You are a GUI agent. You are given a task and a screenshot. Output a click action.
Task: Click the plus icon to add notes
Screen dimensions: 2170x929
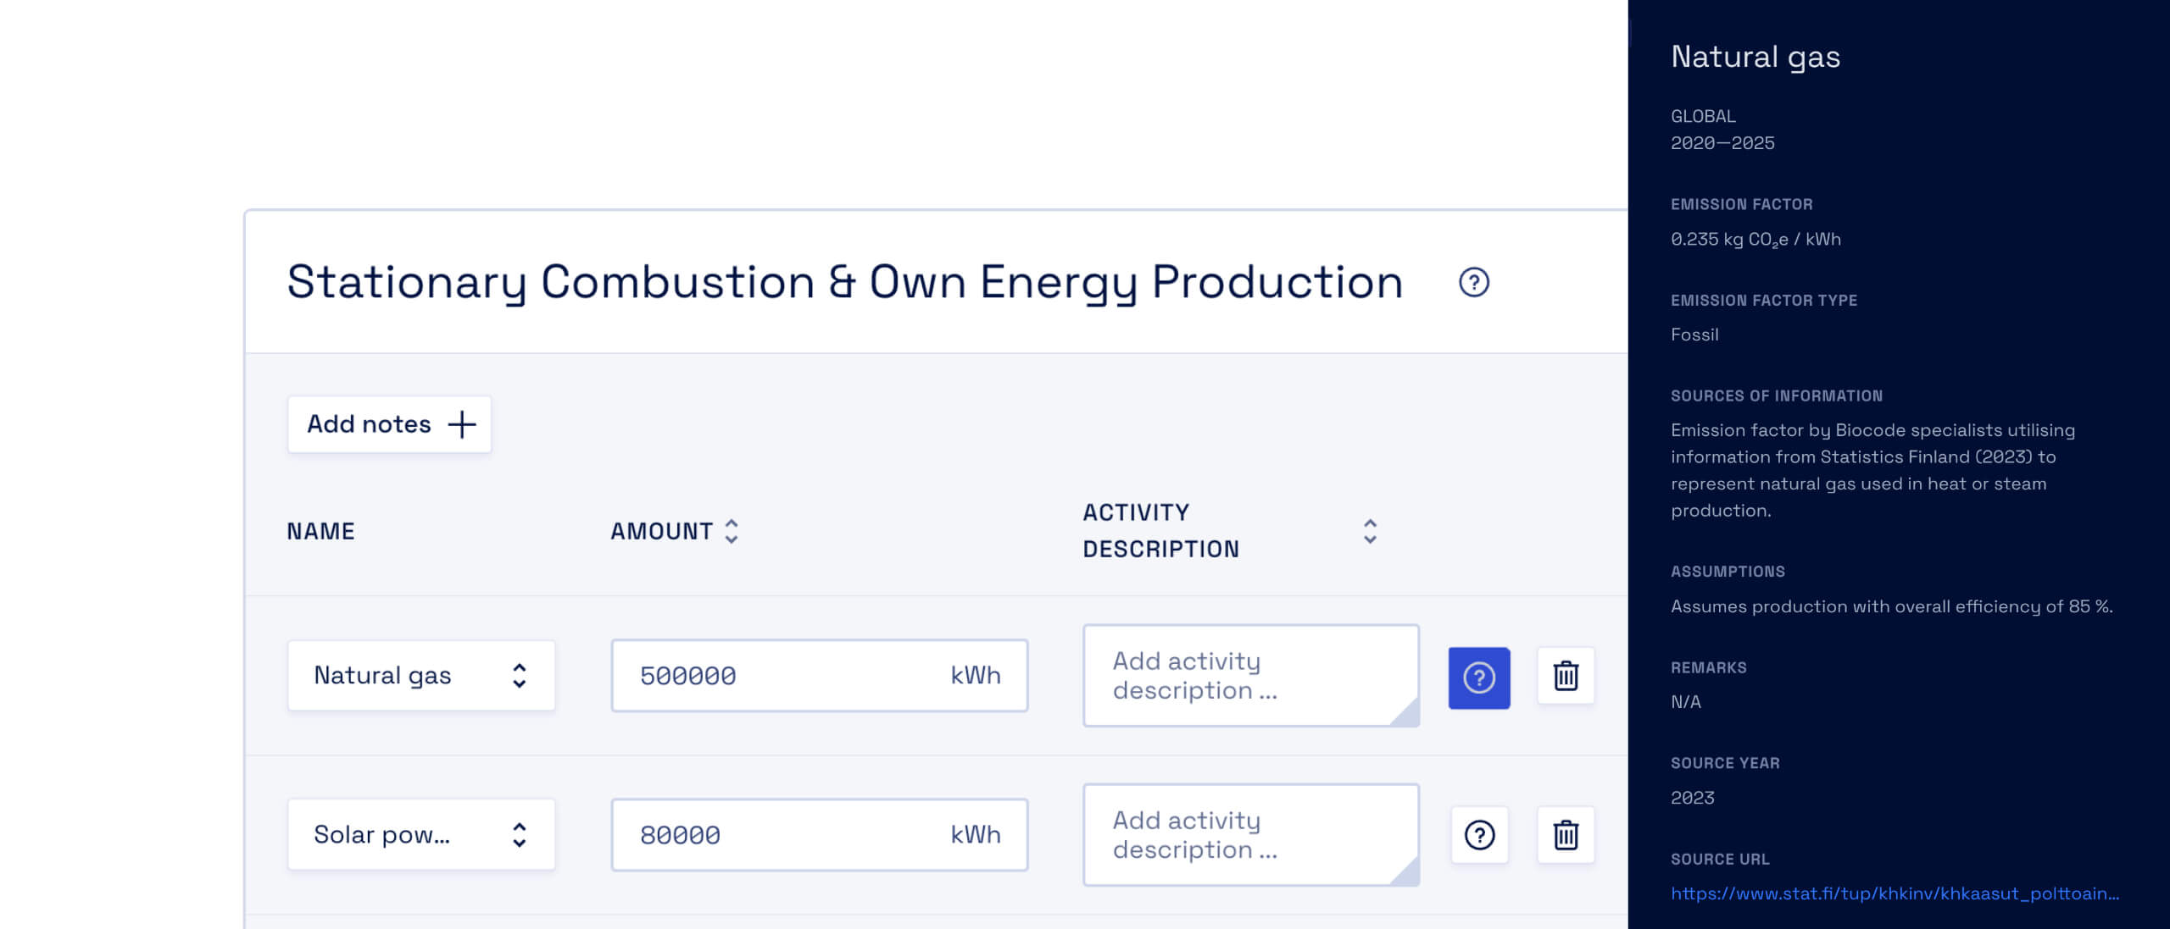coord(461,424)
